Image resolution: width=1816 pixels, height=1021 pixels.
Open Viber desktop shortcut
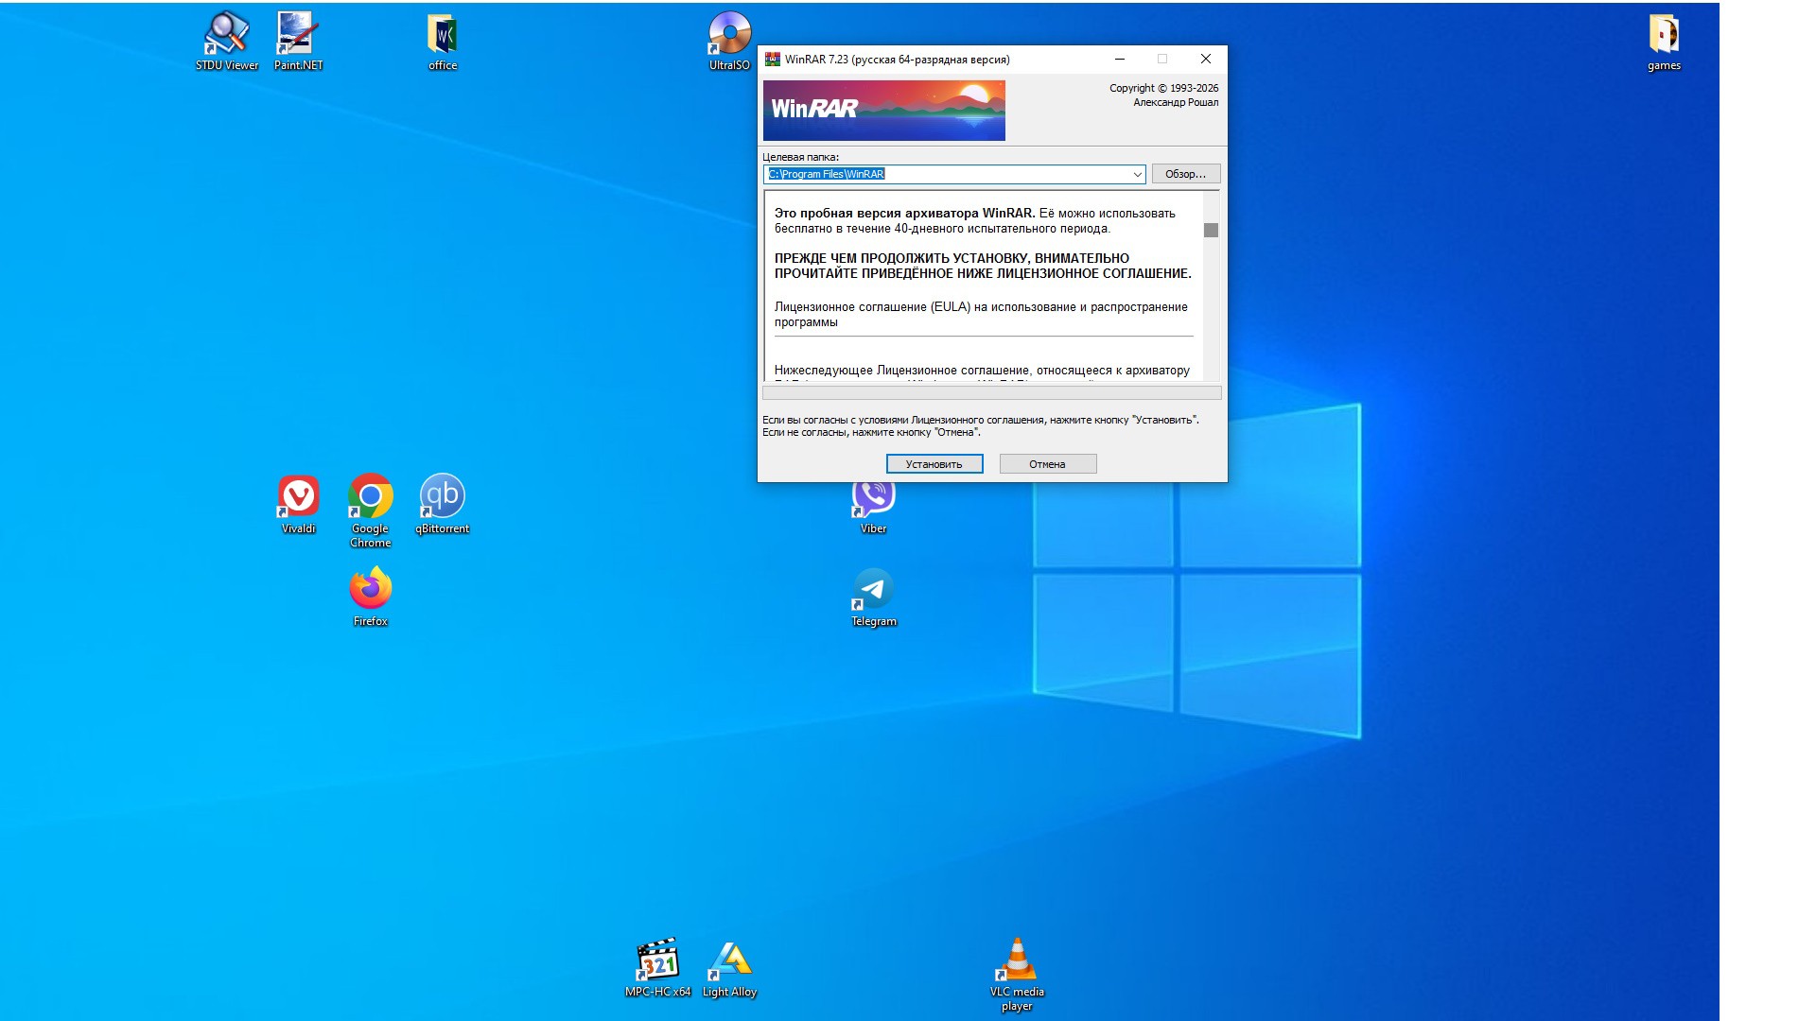pos(874,509)
